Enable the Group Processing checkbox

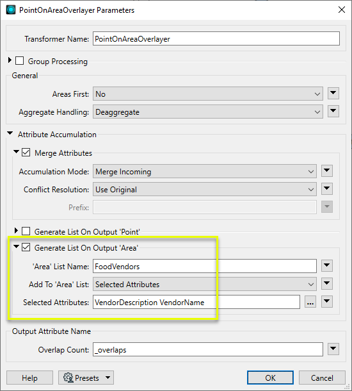(x=20, y=61)
